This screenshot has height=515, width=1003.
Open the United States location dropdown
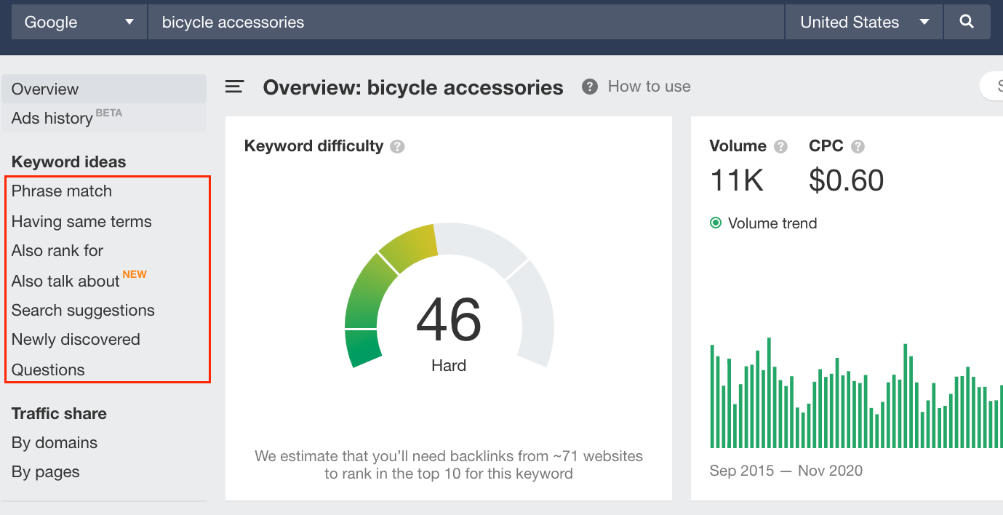[863, 22]
